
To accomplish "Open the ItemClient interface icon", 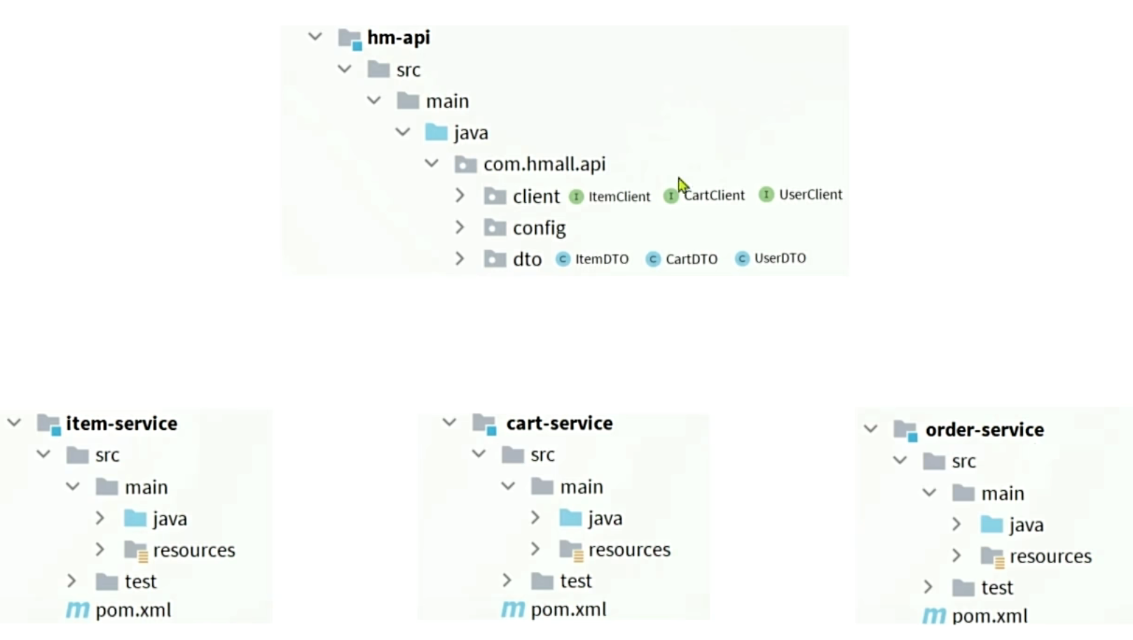I will [576, 197].
